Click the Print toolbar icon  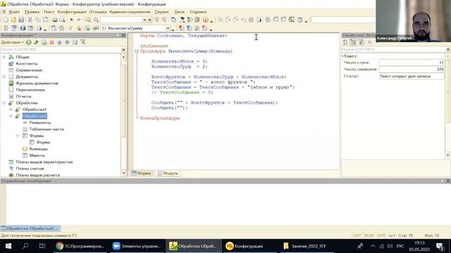[55, 20]
